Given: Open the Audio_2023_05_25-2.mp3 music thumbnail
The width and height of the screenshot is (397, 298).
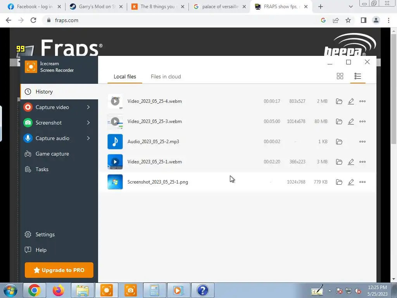Looking at the screenshot, I should click(x=115, y=142).
